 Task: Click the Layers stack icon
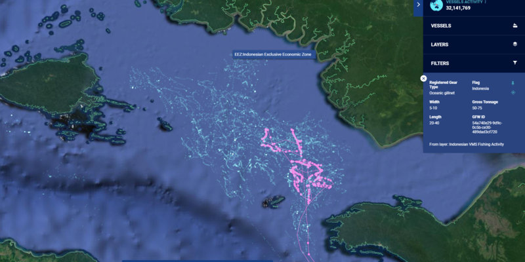tap(515, 45)
